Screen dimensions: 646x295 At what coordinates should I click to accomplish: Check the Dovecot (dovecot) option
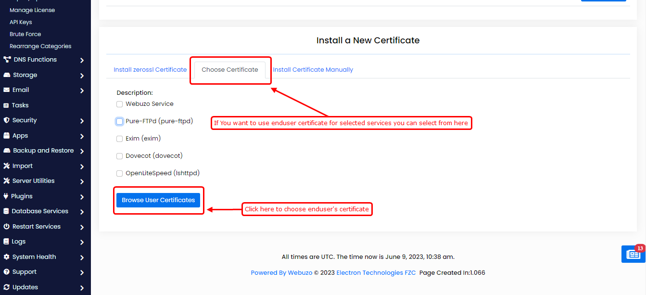click(x=119, y=156)
